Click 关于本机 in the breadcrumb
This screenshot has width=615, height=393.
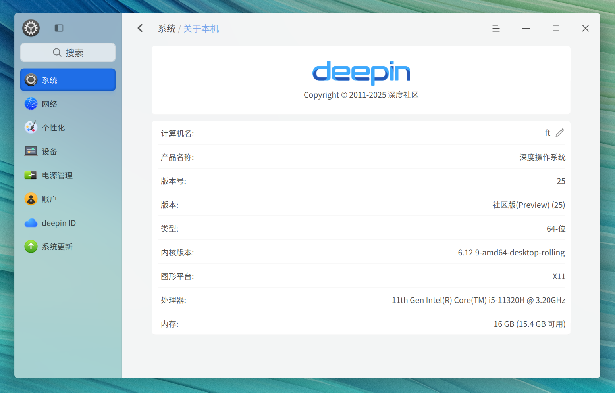tap(201, 29)
